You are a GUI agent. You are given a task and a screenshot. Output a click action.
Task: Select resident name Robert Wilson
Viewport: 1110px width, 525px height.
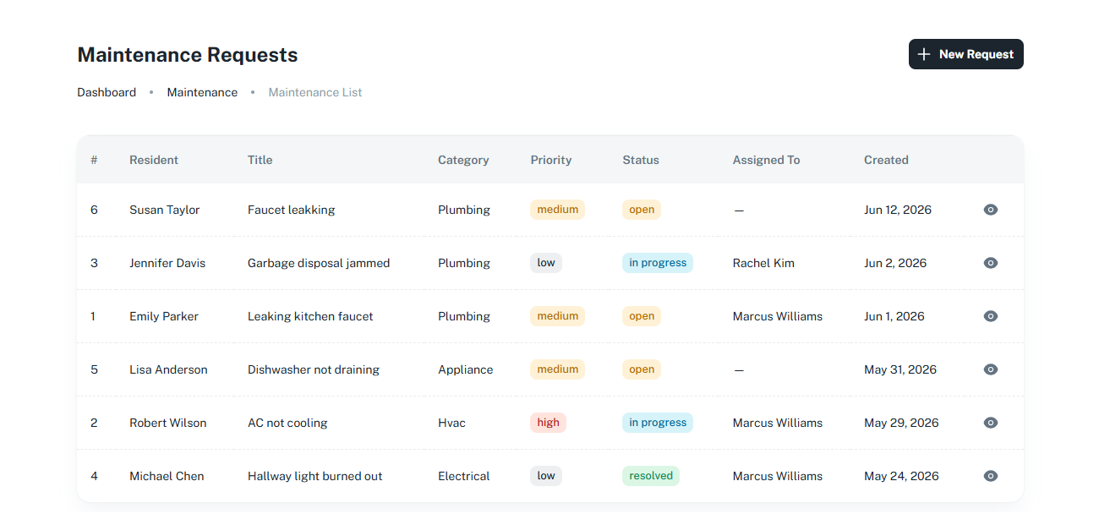[168, 423]
